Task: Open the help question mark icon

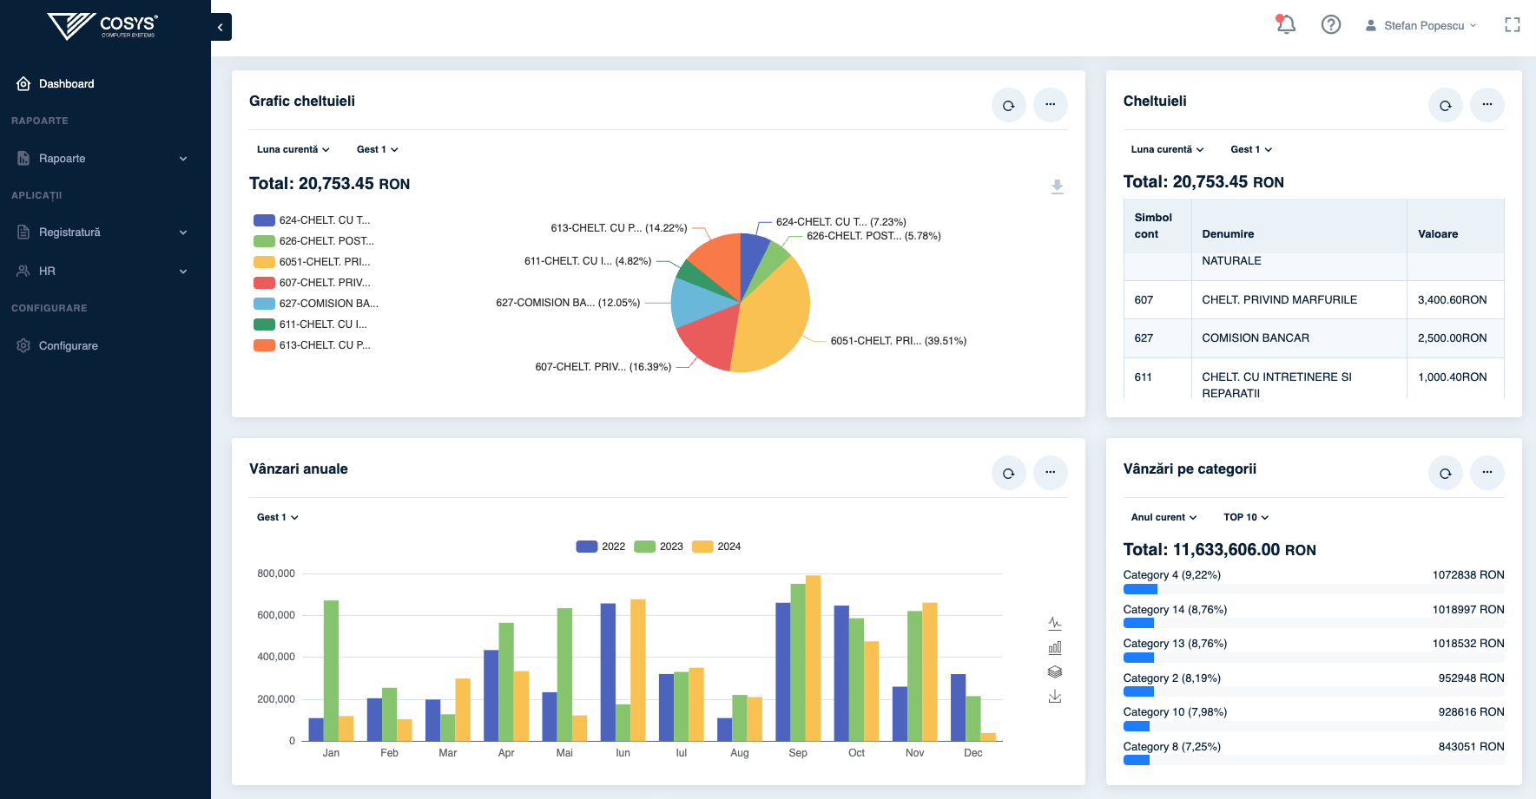Action: pyautogui.click(x=1330, y=25)
